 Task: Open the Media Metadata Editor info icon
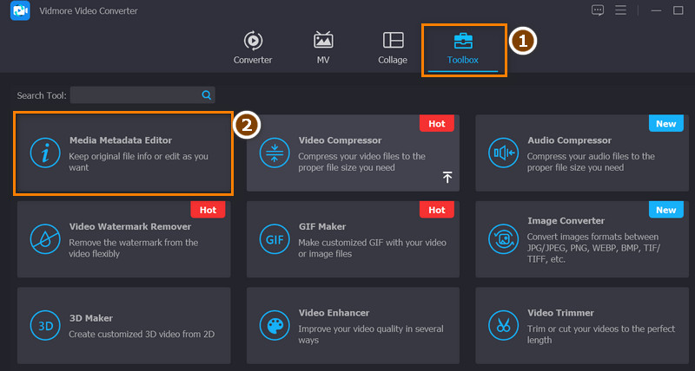(41, 153)
